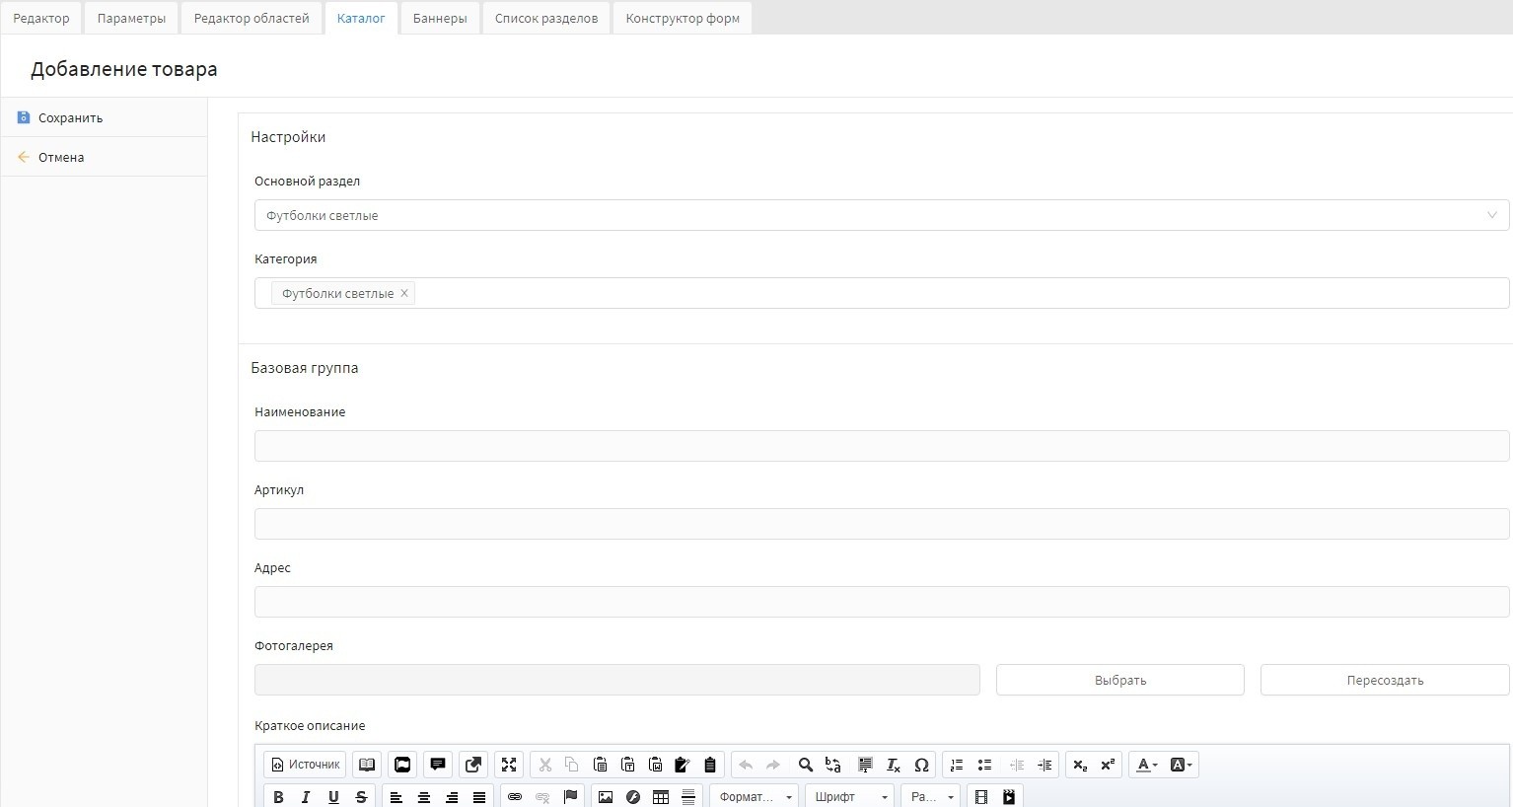Screen dimensions: 1513x807
Task: Open the Конструктор форм tab
Action: click(x=683, y=18)
